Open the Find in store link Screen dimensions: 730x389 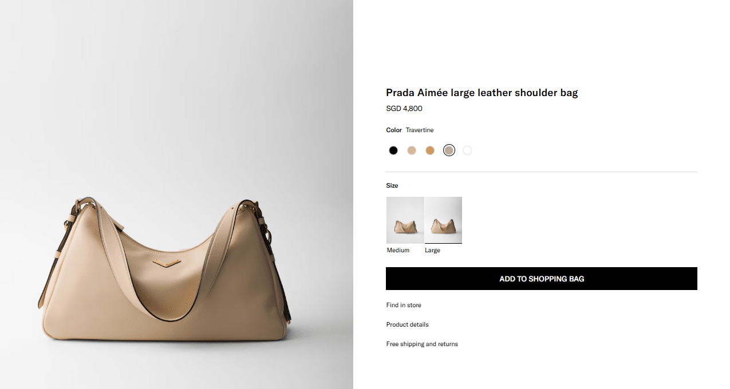(404, 305)
